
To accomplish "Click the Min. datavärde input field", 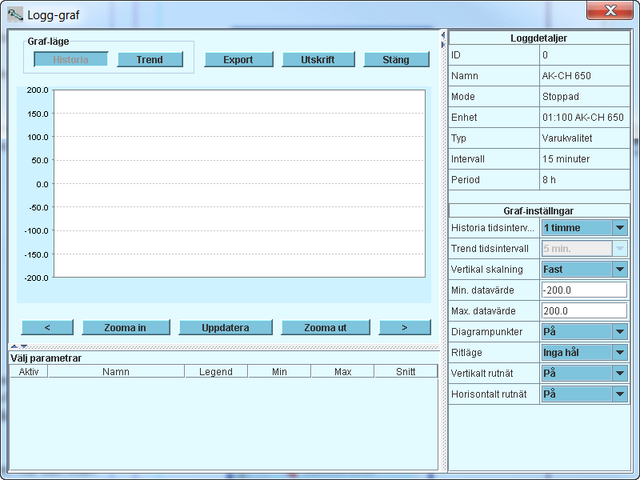I will 585,290.
